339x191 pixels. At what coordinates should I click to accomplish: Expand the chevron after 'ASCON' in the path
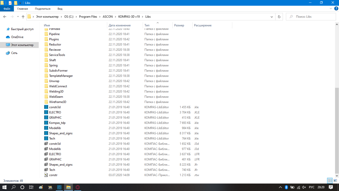coord(115,17)
